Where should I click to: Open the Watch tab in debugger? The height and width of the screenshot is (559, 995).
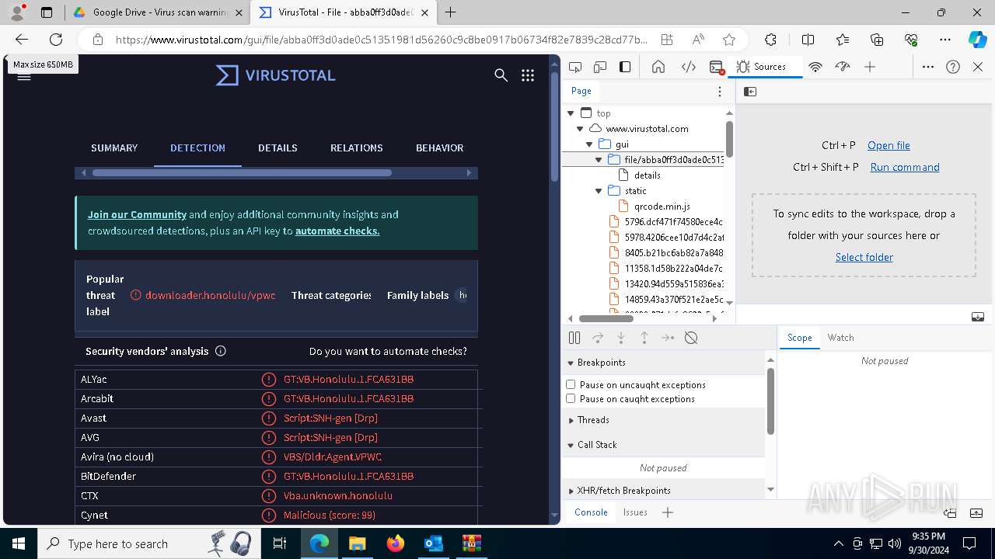coord(840,338)
